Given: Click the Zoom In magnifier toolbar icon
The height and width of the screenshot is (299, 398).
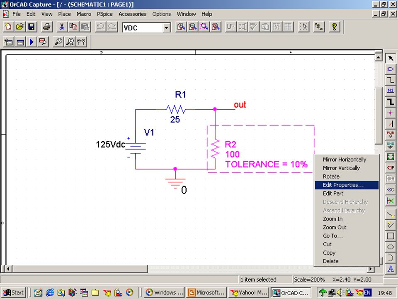Looking at the screenshot, I should click(181, 27).
